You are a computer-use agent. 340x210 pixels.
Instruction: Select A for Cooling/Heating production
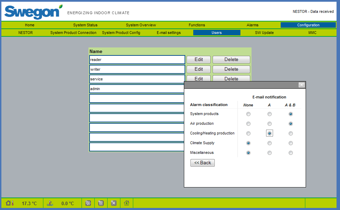coord(269,133)
